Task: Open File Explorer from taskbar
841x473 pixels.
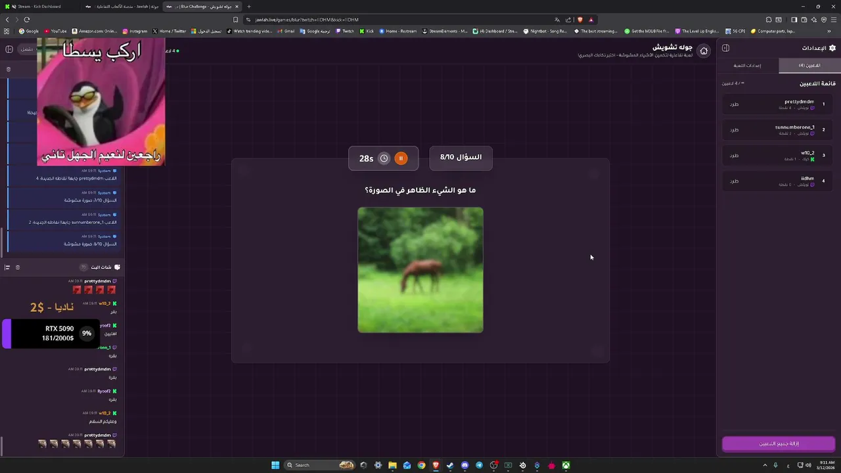Action: [x=392, y=465]
